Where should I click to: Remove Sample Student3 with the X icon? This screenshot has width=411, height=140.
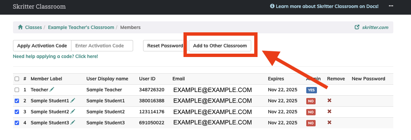(329, 123)
